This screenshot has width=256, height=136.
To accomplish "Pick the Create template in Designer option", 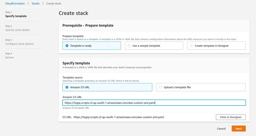I will [192, 46].
